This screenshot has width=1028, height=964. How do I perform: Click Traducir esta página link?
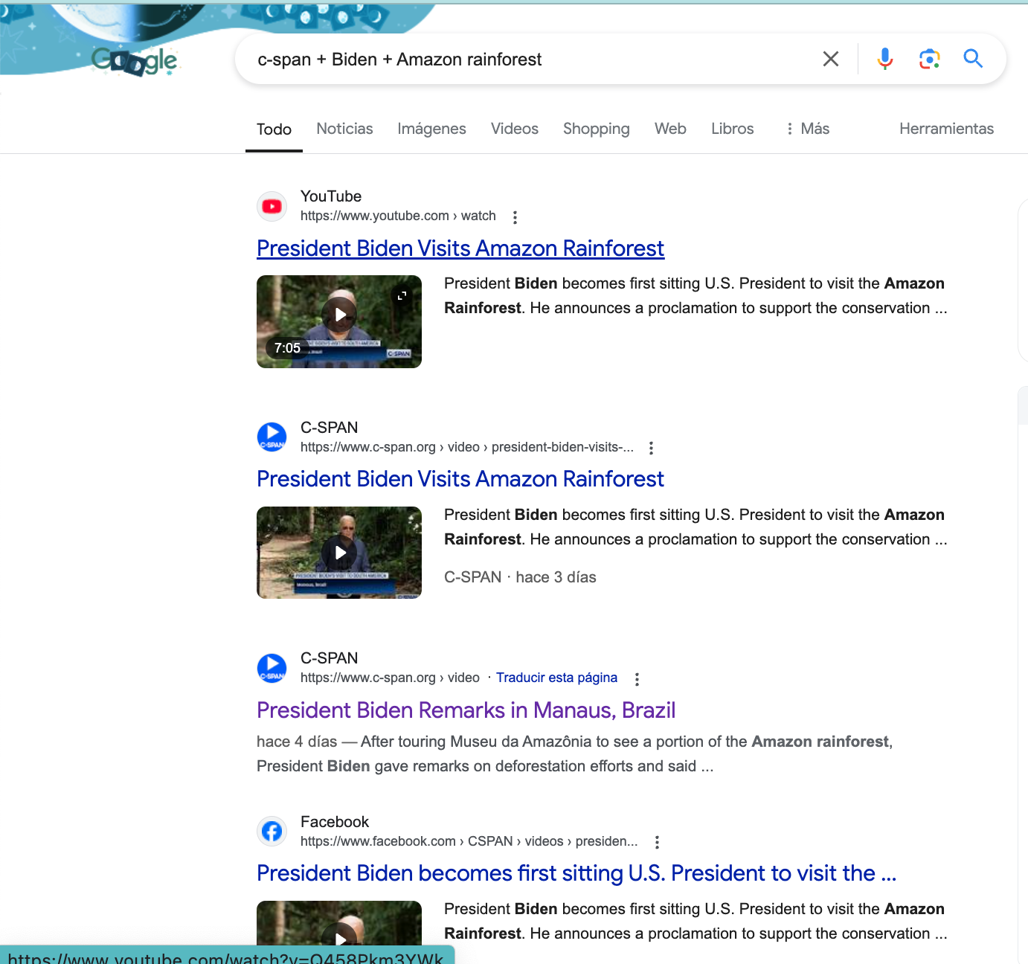556,678
